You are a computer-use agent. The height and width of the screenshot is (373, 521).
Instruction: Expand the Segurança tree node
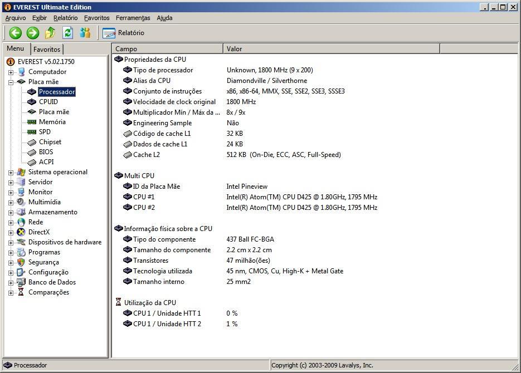11,263
